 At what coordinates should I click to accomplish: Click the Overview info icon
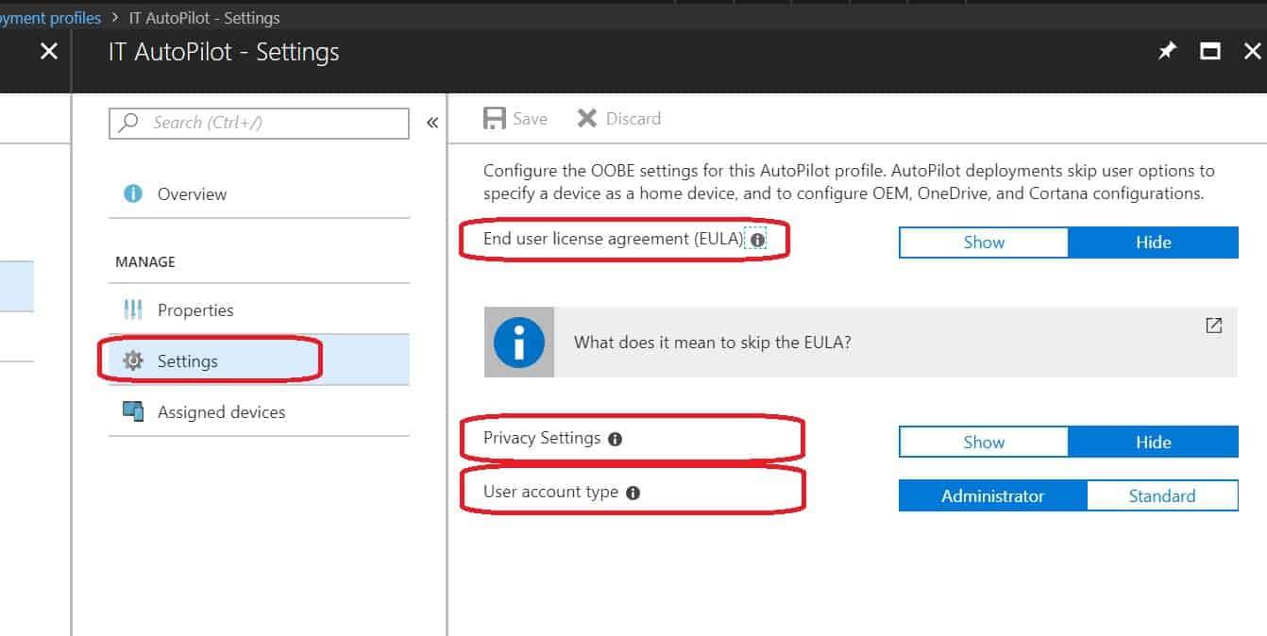(x=133, y=193)
